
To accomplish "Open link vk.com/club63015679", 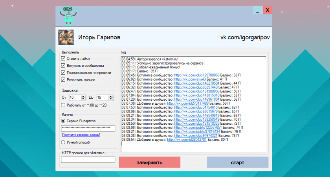I will coord(196,111).
